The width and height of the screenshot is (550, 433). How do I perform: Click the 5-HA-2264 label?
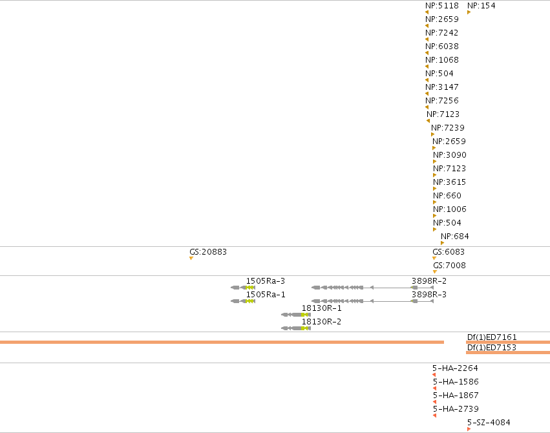pos(455,368)
